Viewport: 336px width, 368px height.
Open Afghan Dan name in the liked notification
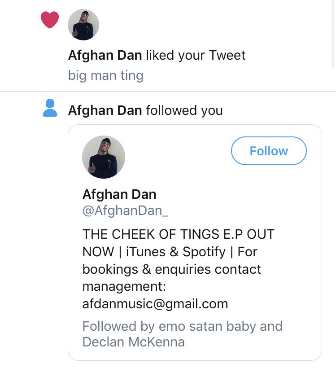105,55
